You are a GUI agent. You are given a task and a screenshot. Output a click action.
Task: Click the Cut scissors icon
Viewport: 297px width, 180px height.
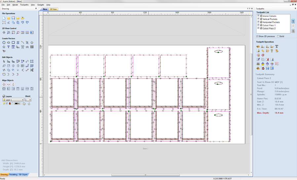pyautogui.click(x=9, y=22)
